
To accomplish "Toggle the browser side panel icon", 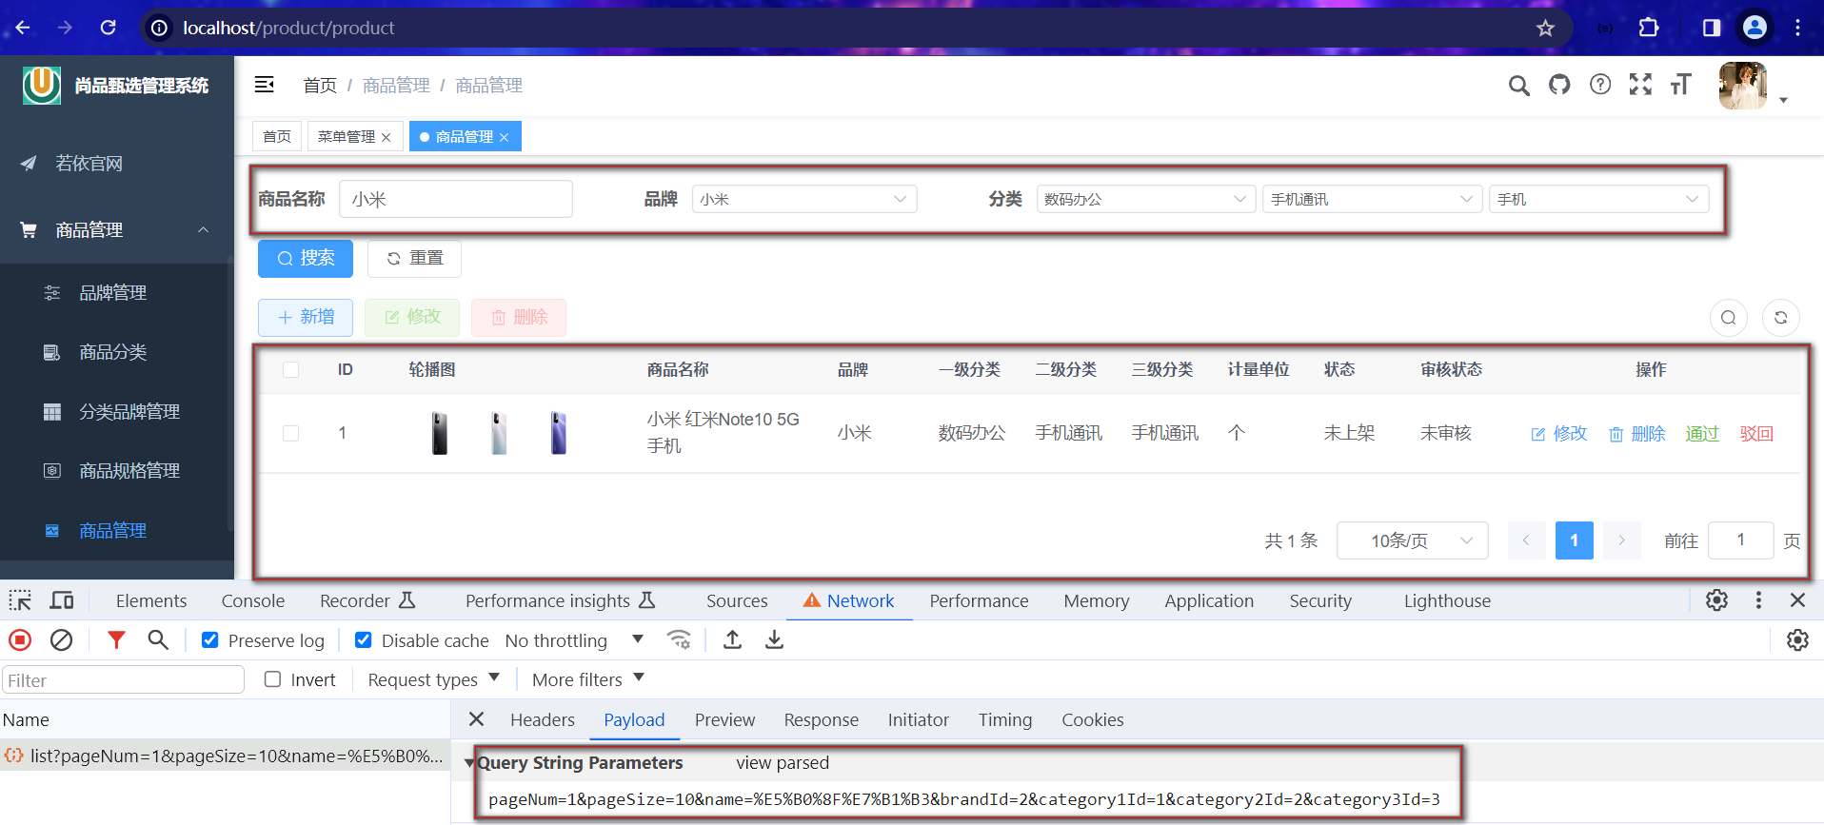I will pyautogui.click(x=1711, y=28).
